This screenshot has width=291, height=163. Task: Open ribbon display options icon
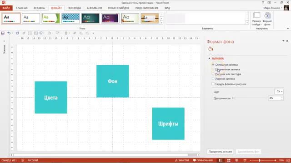pos(269,3)
